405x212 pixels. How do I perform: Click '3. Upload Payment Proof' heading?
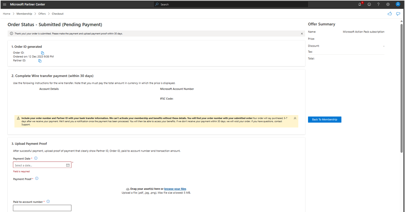29,144
